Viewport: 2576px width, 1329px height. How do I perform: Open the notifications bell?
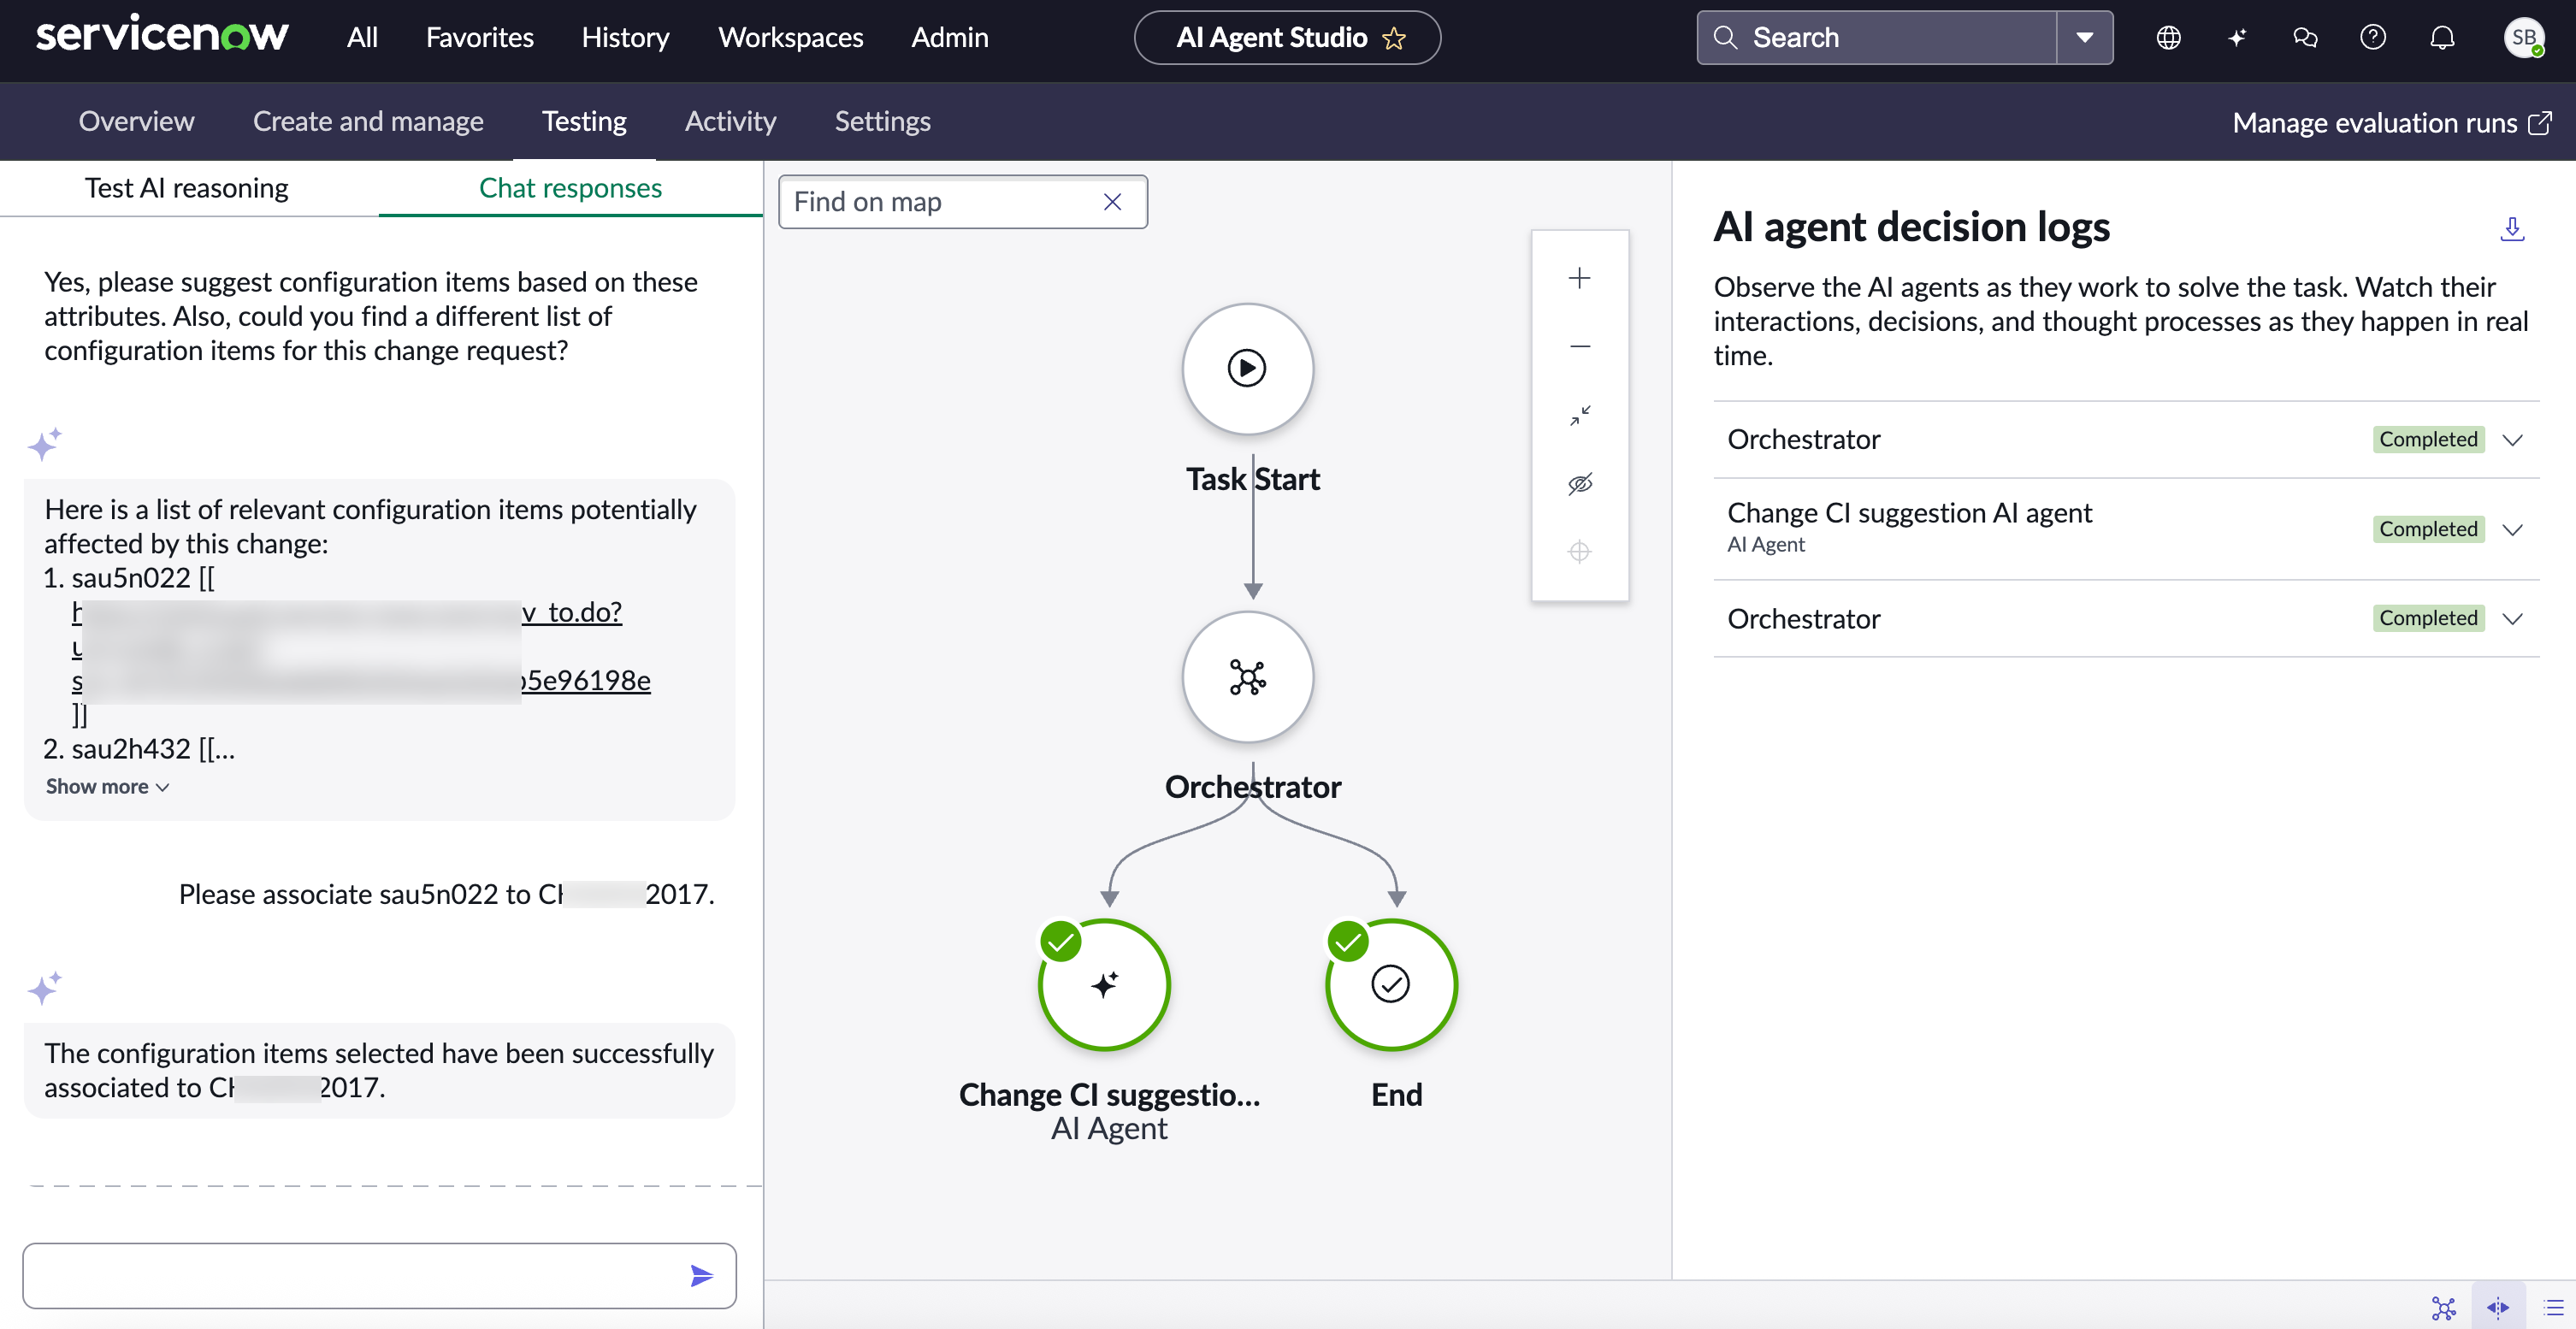click(x=2442, y=38)
